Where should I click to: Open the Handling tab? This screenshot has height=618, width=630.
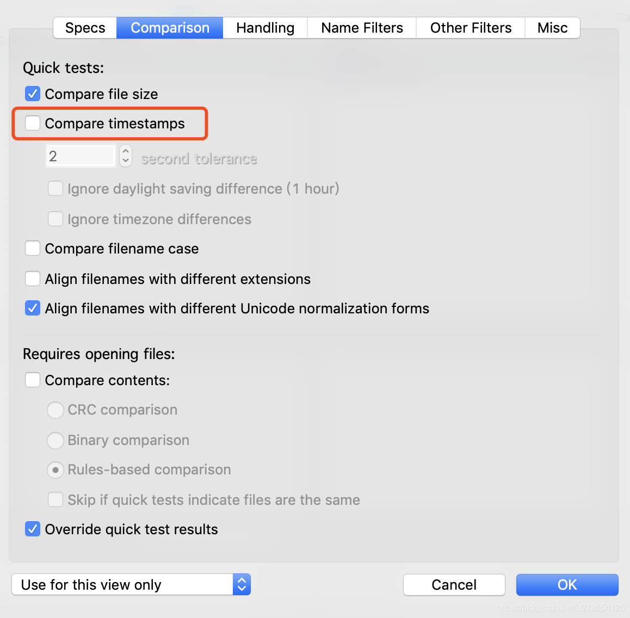point(265,28)
